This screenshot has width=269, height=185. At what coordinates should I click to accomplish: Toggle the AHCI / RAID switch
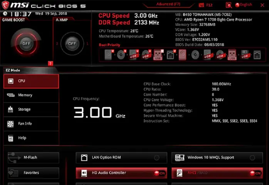[x=217, y=173]
